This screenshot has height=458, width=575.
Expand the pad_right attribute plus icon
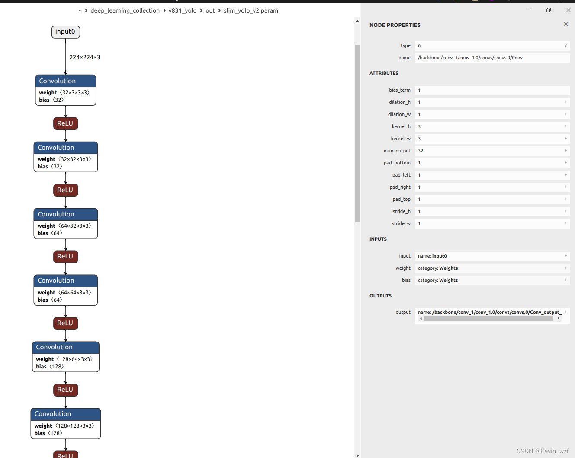click(565, 187)
